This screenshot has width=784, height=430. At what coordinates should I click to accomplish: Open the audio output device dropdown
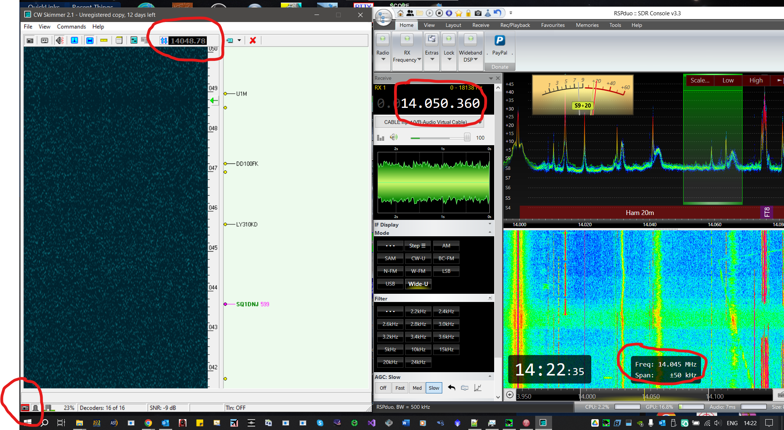pyautogui.click(x=480, y=122)
